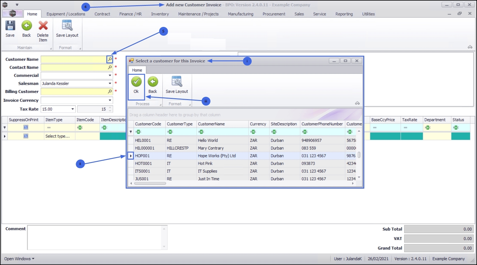The height and width of the screenshot is (265, 477).
Task: Open the Tax Rate dropdown
Action: click(73, 109)
